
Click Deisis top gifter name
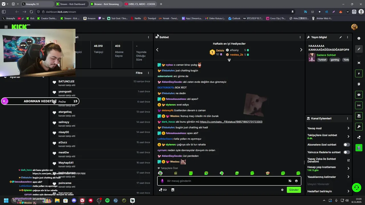[220, 50]
